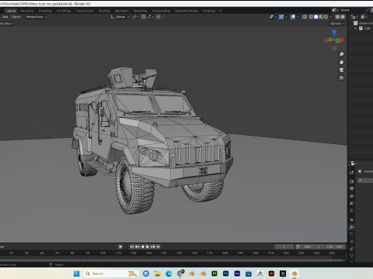Open the viewport shading options dropdown arrow
Viewport: 373px width, 279px height.
click(331, 17)
